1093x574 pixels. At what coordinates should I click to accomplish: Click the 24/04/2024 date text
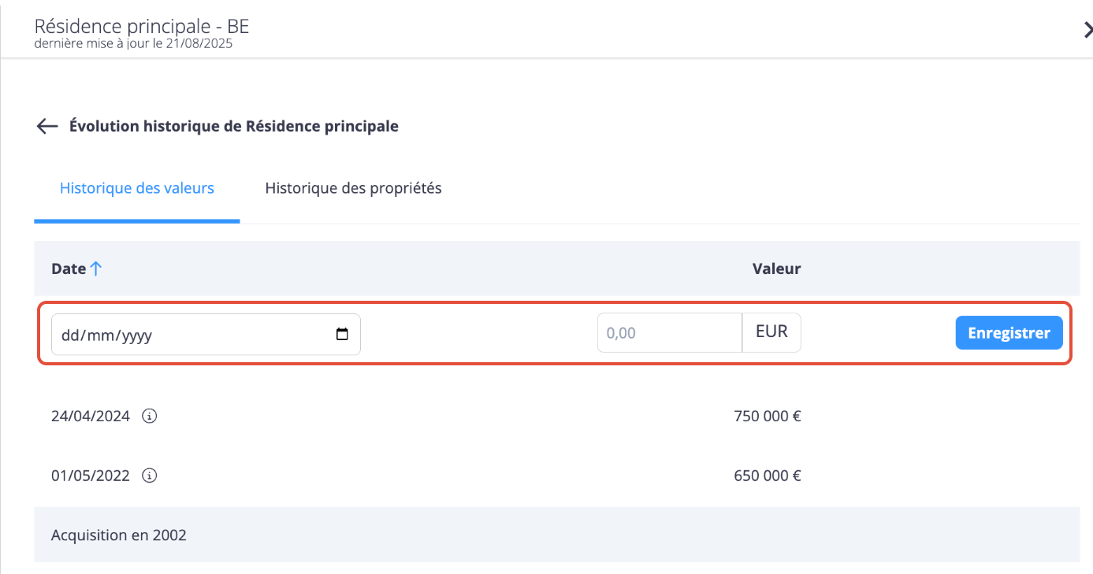point(91,416)
